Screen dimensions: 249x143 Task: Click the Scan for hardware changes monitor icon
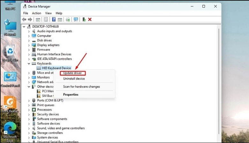coord(76,19)
